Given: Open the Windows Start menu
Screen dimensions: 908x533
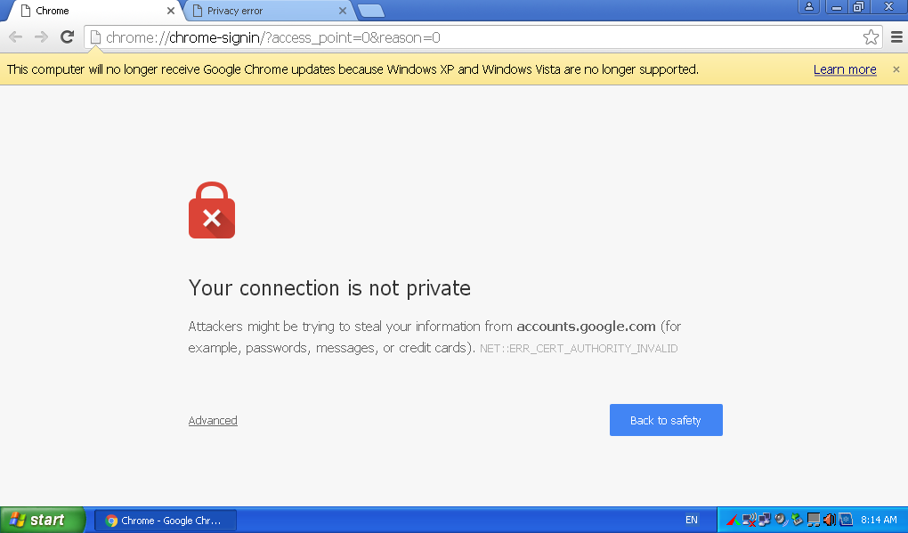Looking at the screenshot, I should (41, 520).
